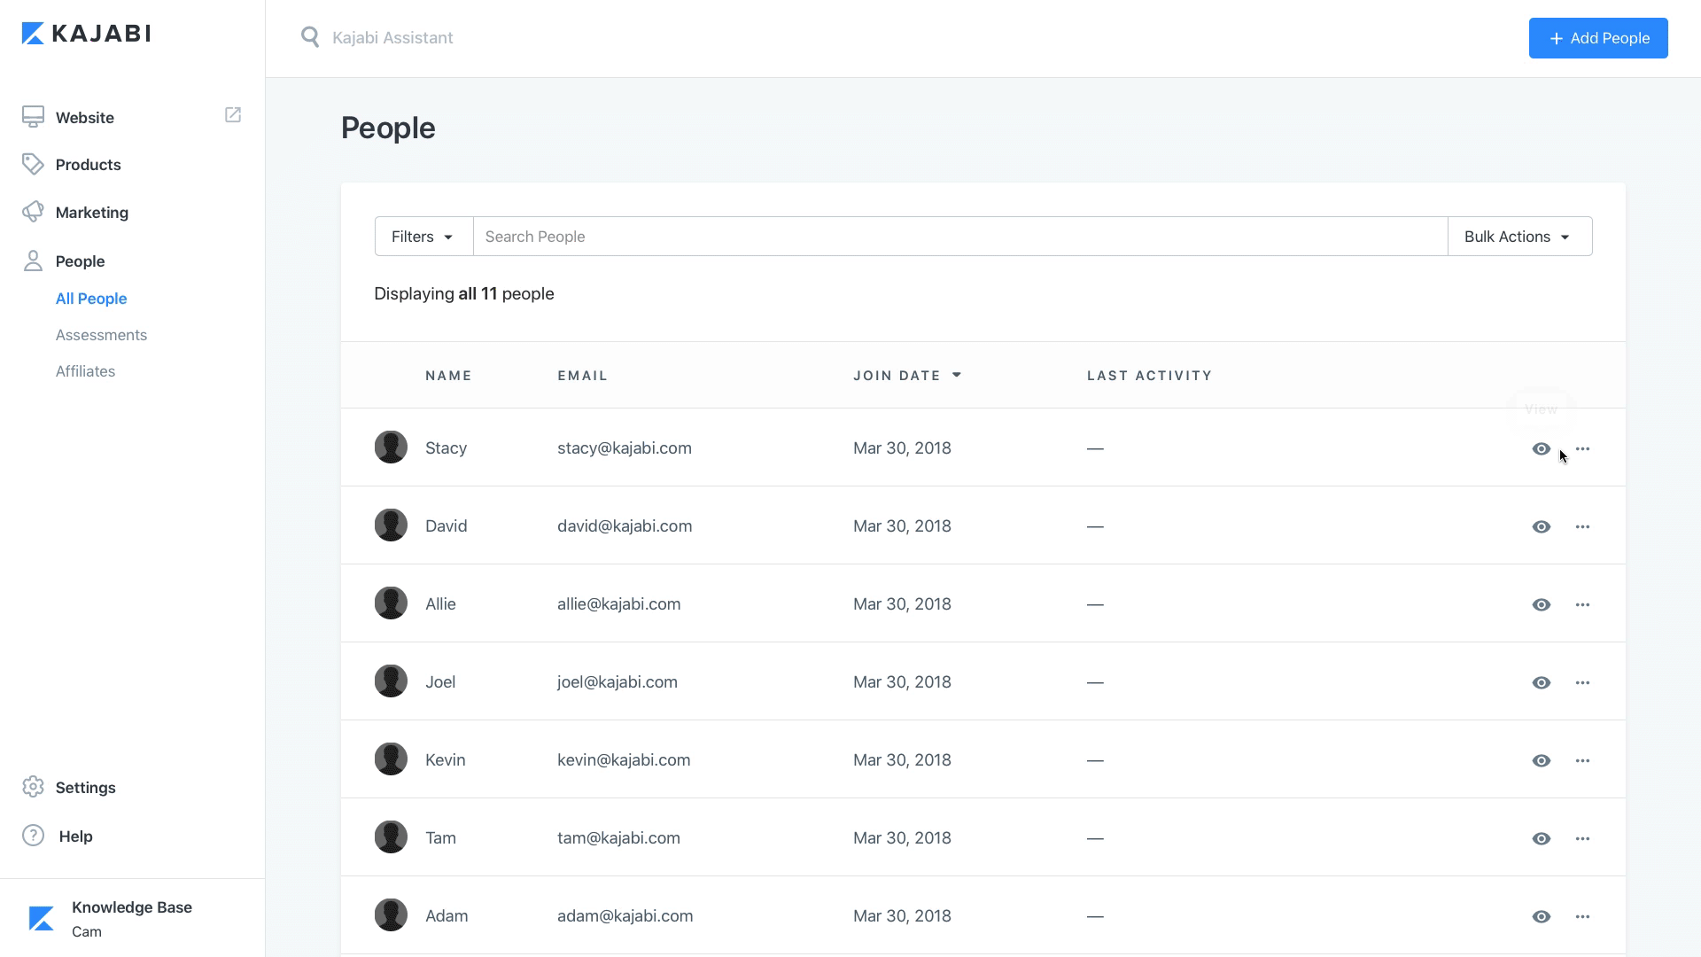1701x957 pixels.
Task: Click the eye icon for David
Action: point(1542,527)
